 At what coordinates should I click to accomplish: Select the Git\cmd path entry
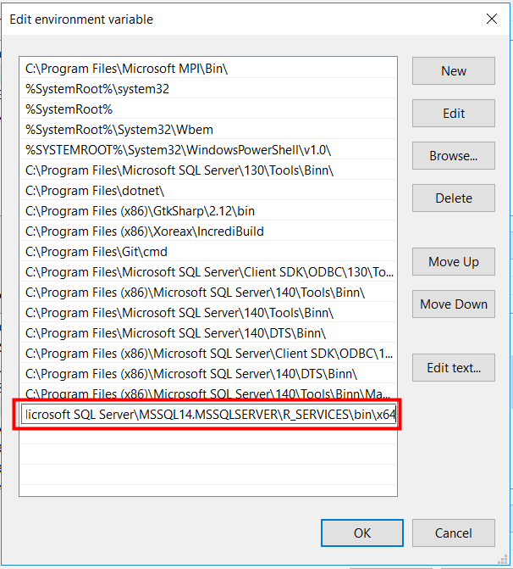click(x=208, y=251)
